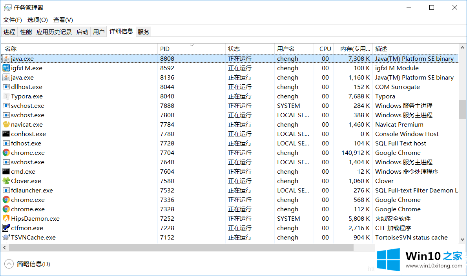This screenshot has width=467, height=276.
Task: Click PID value 7252
Action: click(x=167, y=219)
